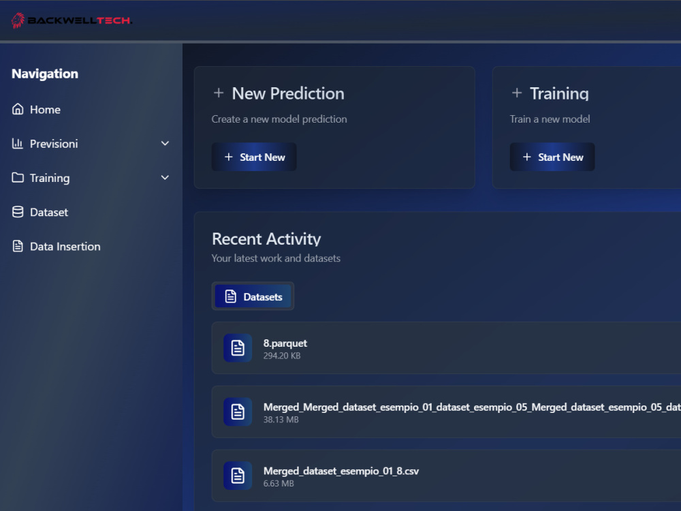The width and height of the screenshot is (681, 511).
Task: Click the Navigation sidebar heading
Action: coord(45,74)
